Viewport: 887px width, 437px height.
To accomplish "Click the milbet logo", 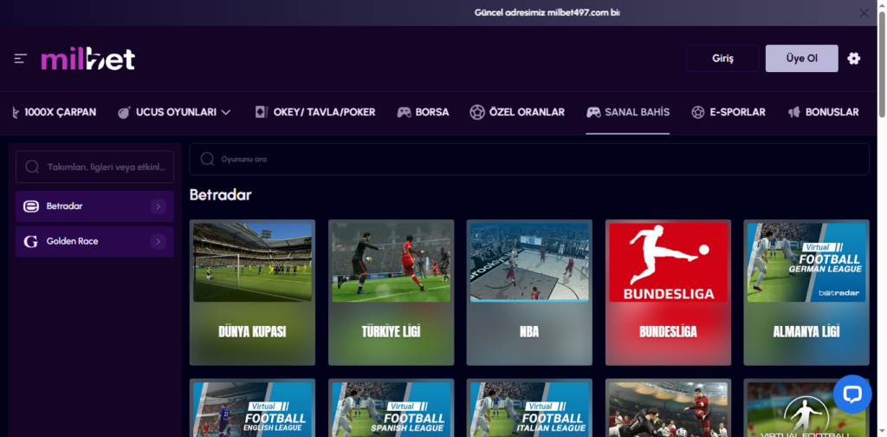I will click(x=88, y=59).
